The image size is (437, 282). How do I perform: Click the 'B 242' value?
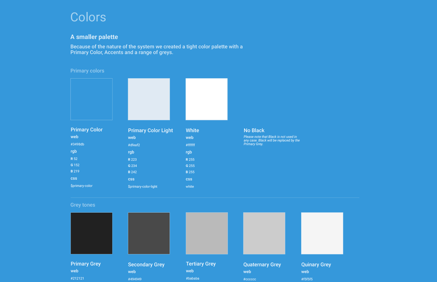(x=132, y=172)
